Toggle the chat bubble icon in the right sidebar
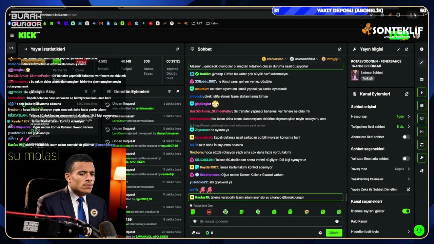434x244 pixels. 422,118
